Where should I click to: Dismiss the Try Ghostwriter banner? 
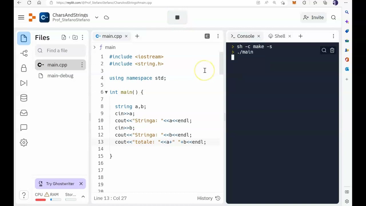point(81,184)
